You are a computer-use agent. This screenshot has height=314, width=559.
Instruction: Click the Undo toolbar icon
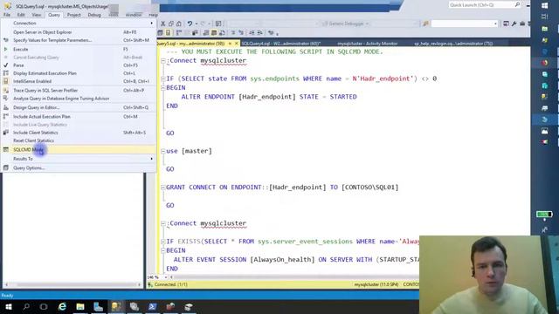[190, 24]
